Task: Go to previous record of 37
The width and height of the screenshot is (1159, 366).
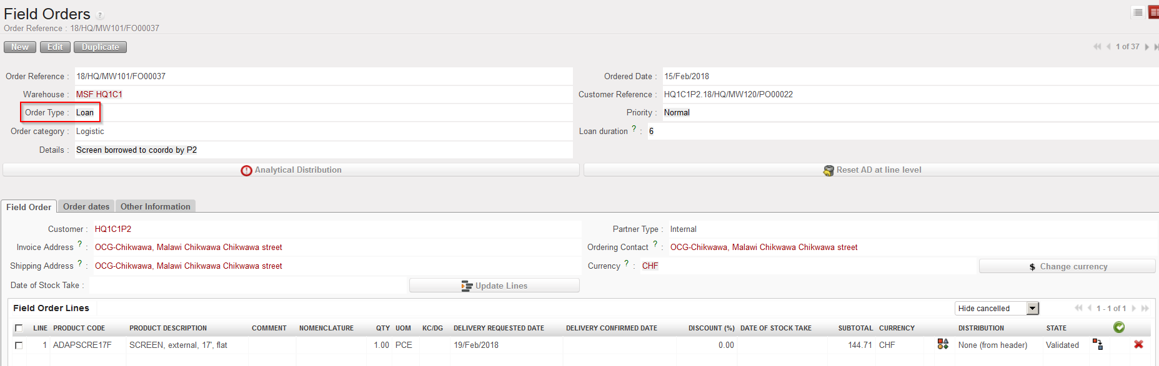Action: pos(1108,47)
